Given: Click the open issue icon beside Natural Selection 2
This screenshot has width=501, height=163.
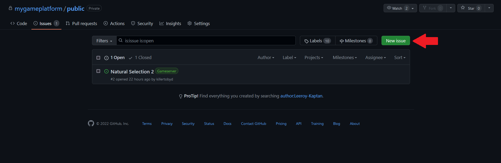Looking at the screenshot, I should coord(106,71).
